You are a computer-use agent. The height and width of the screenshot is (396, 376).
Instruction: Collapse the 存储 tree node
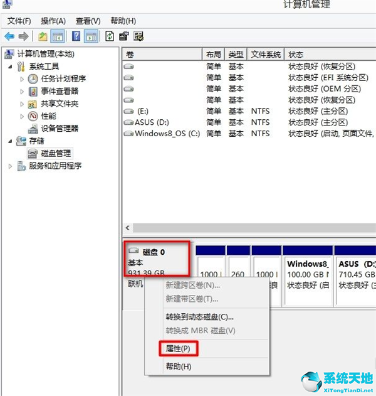(x=10, y=141)
